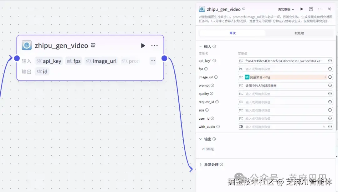Click the info icon next to api_key
The height and width of the screenshot is (192, 338).
point(214,61)
